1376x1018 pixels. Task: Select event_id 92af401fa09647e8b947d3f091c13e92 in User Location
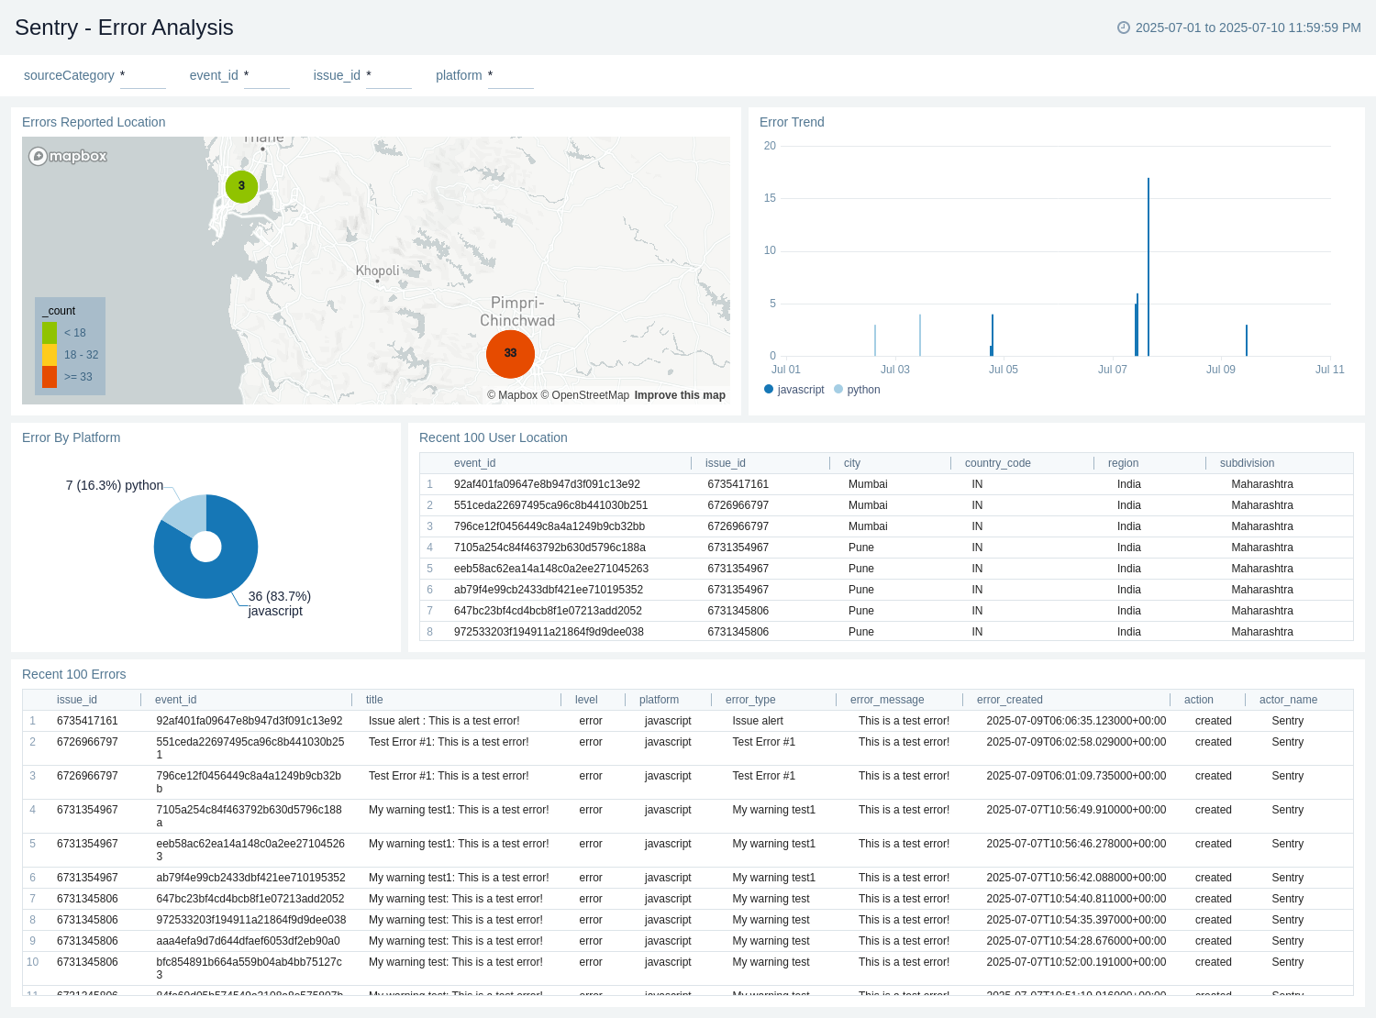(x=547, y=484)
